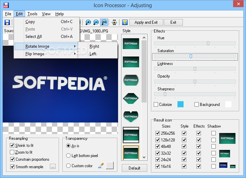The image size is (246, 178).
Task: Select the As is transparency option
Action: [68, 146]
